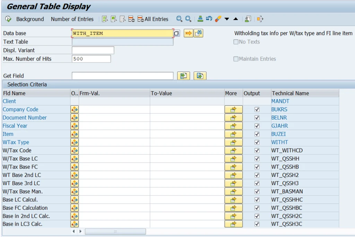The height and width of the screenshot is (237, 355).
Task: Click the eraser icon in the toolbar
Action: pyautogui.click(x=218, y=19)
